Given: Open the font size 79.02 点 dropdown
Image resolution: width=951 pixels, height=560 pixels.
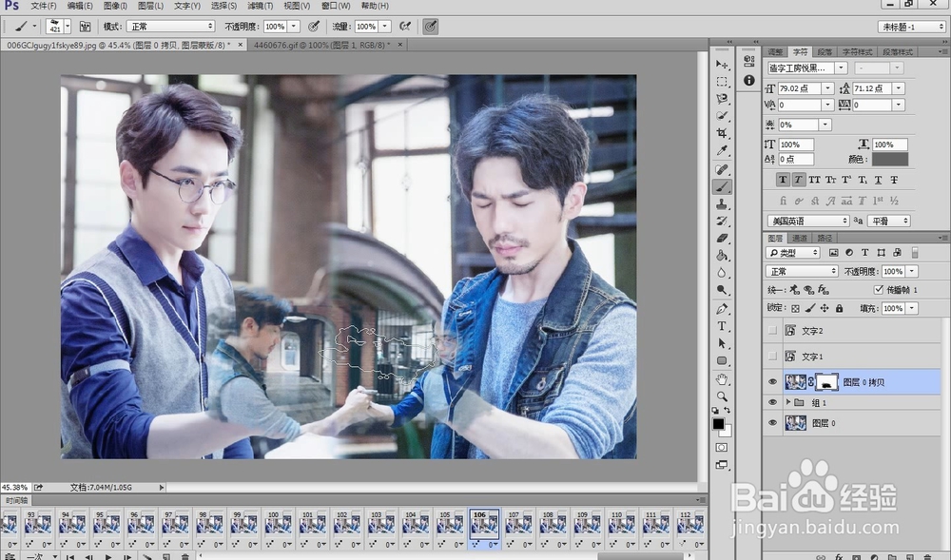Looking at the screenshot, I should (828, 88).
